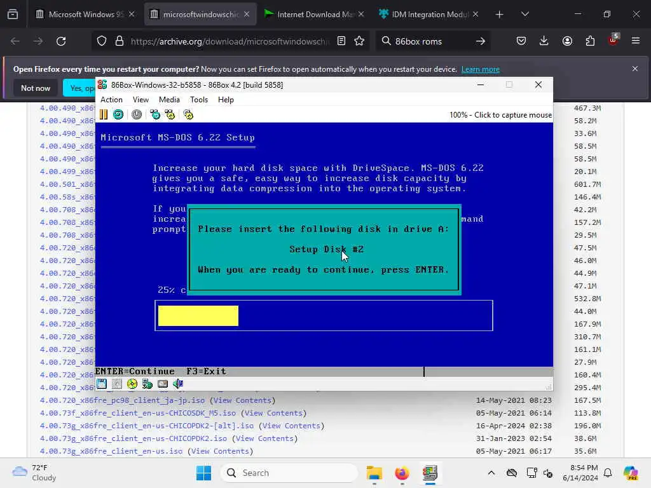Open a new Firefox tab
Image resolution: width=651 pixels, height=488 pixels.
point(500,15)
